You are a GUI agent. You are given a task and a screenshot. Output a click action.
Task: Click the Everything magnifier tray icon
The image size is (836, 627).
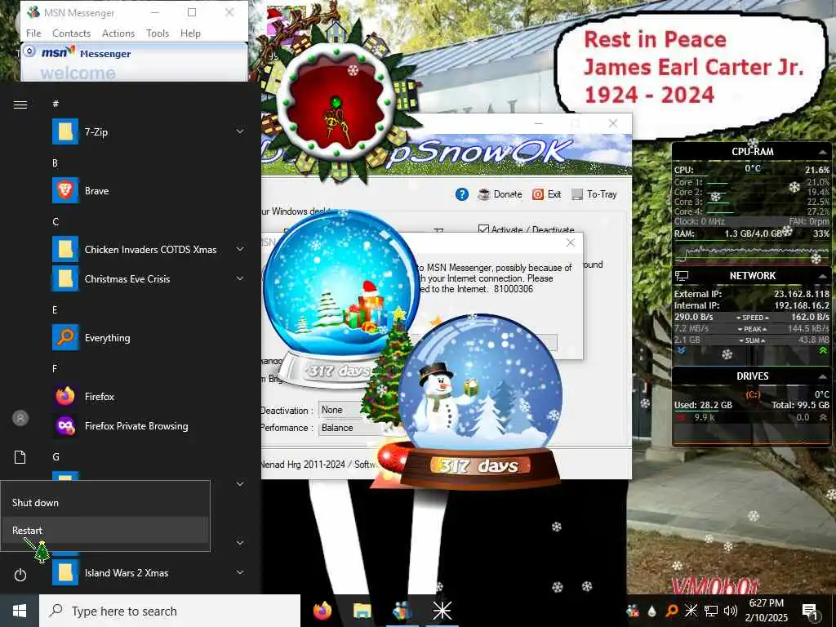(672, 611)
